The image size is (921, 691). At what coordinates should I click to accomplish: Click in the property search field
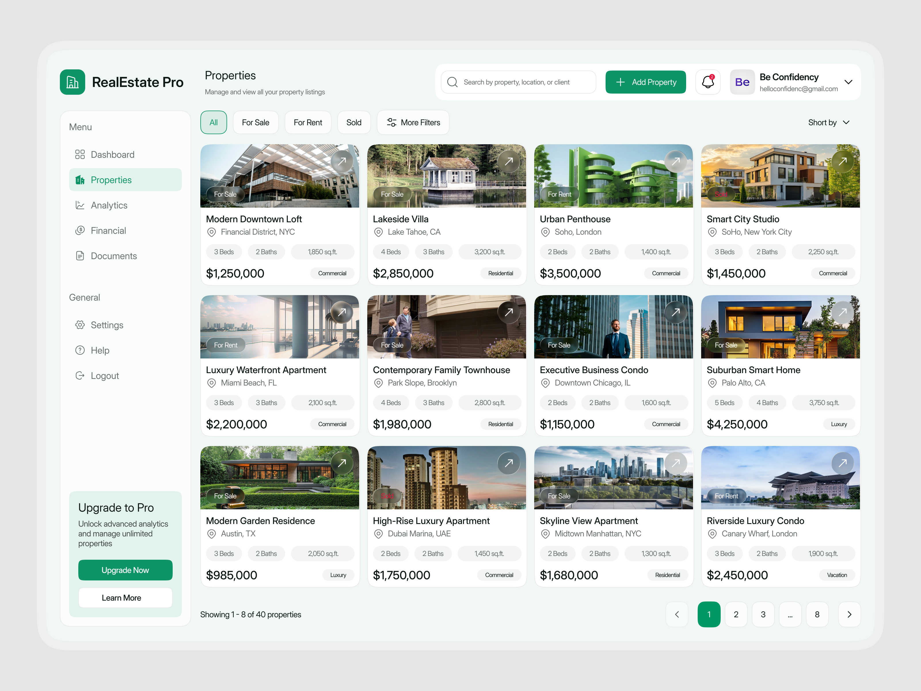[518, 82]
